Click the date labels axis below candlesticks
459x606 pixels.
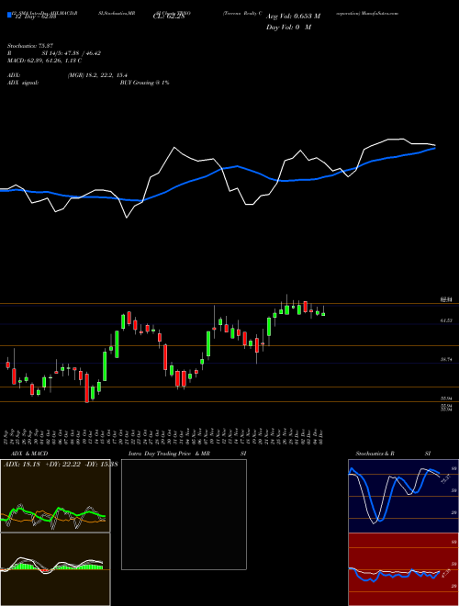coord(164,435)
